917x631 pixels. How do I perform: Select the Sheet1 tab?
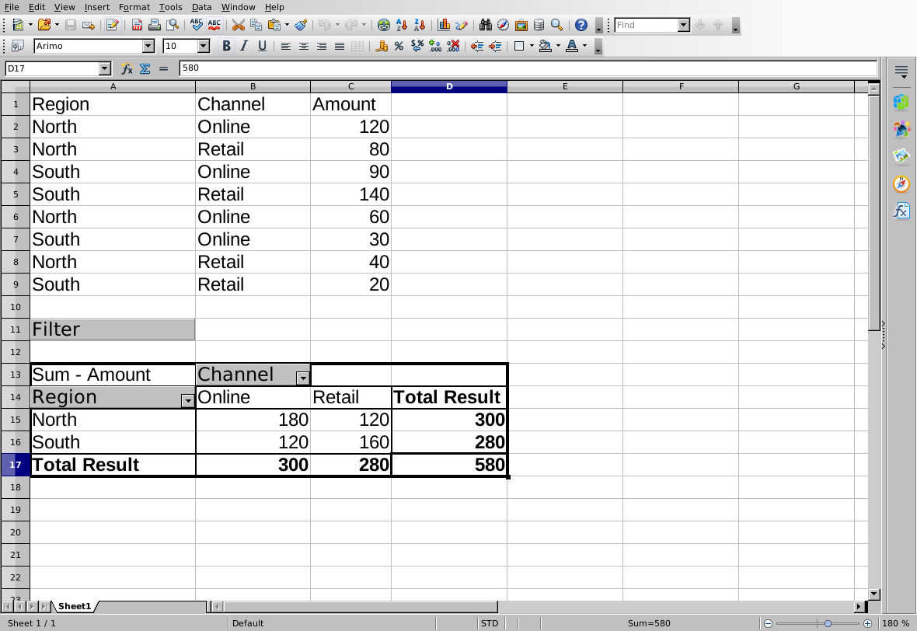point(75,606)
